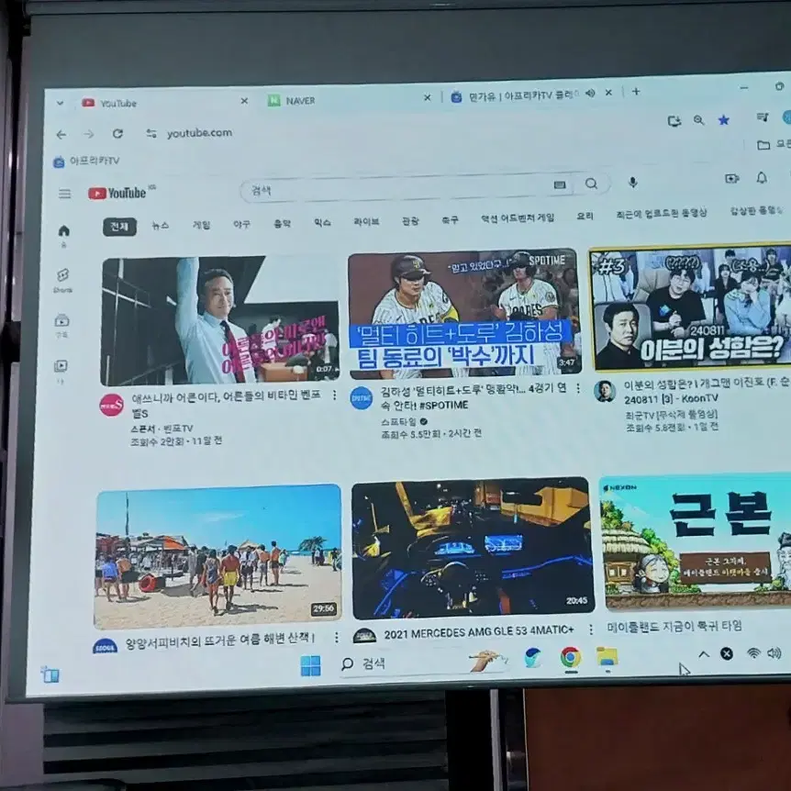Open the media control icon in toolbar
The image size is (791, 791).
point(763,117)
